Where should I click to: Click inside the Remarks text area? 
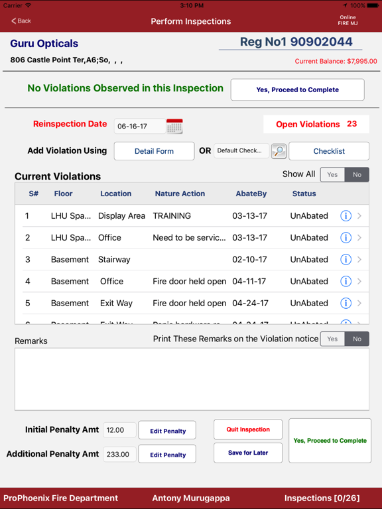[192, 379]
